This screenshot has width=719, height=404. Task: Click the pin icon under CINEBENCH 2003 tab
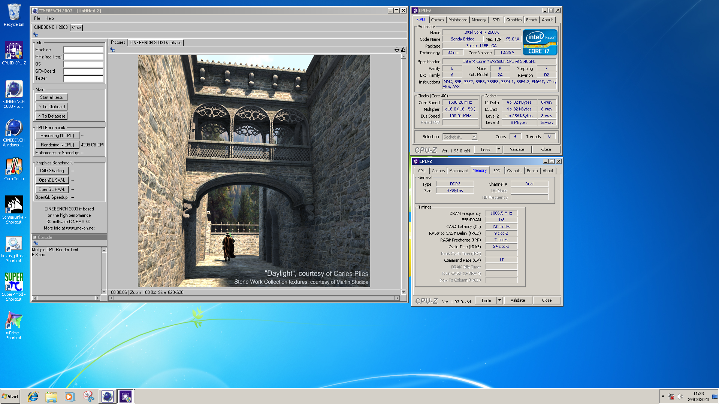(x=36, y=35)
